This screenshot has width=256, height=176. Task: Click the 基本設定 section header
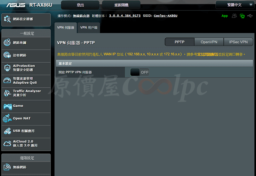coord(155,63)
